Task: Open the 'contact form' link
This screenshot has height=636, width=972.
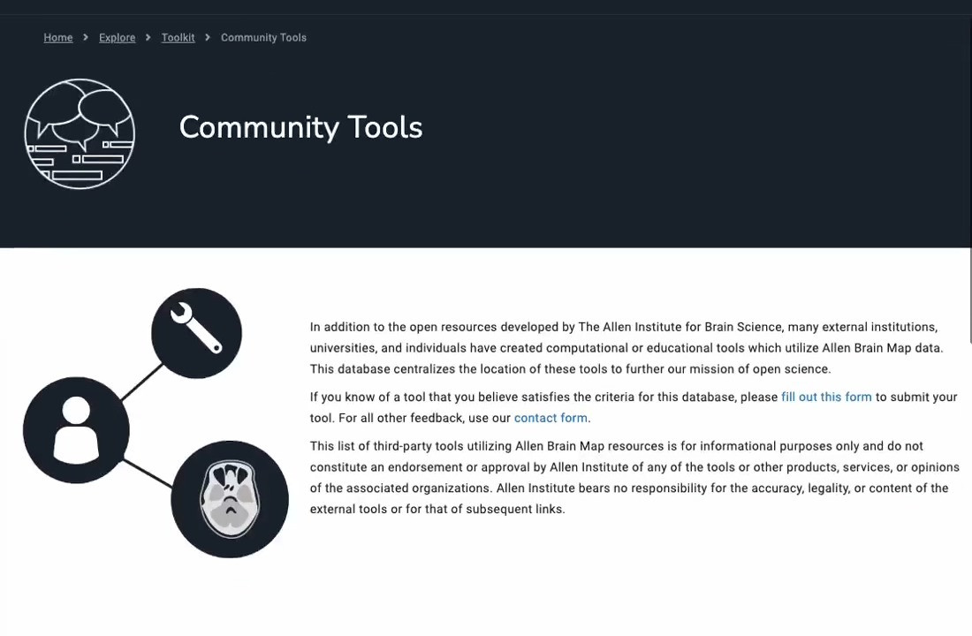Action: (x=551, y=419)
